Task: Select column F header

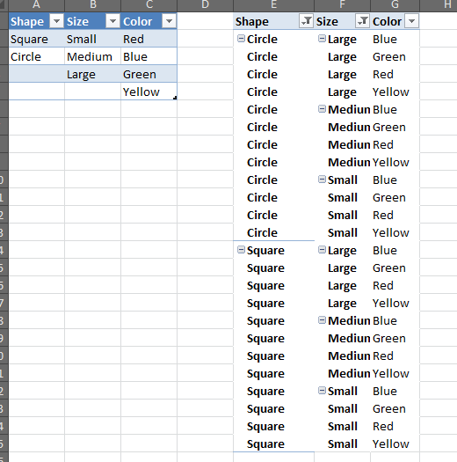Action: coord(342,4)
